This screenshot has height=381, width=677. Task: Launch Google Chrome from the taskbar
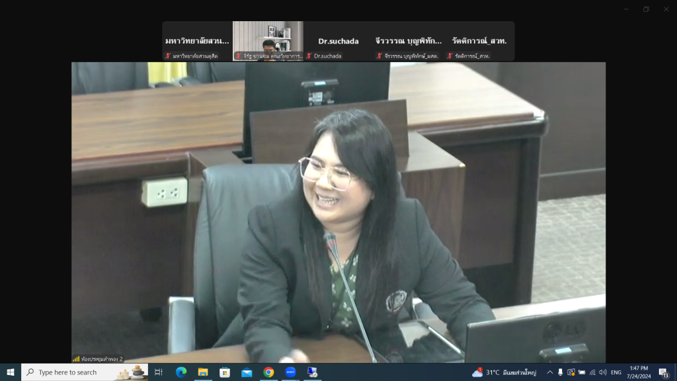pos(268,372)
